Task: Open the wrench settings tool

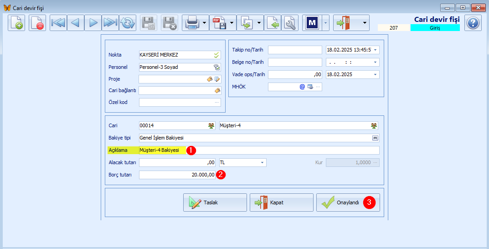Action: click(x=290, y=22)
